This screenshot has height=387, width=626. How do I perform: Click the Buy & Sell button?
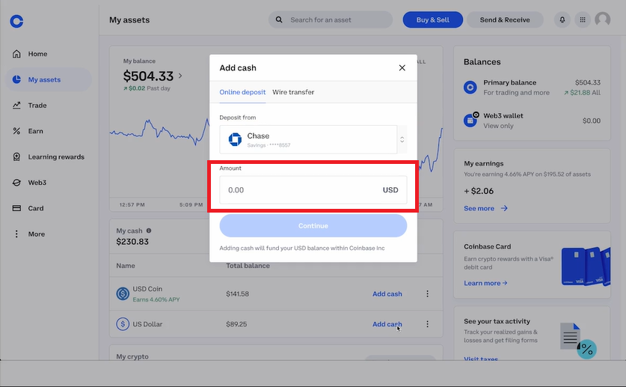(x=433, y=19)
